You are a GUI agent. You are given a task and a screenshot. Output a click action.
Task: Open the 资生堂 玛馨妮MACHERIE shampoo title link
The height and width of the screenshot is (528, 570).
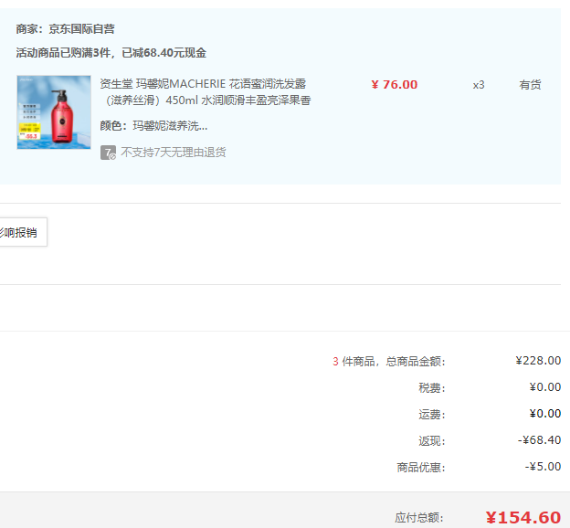tap(206, 91)
